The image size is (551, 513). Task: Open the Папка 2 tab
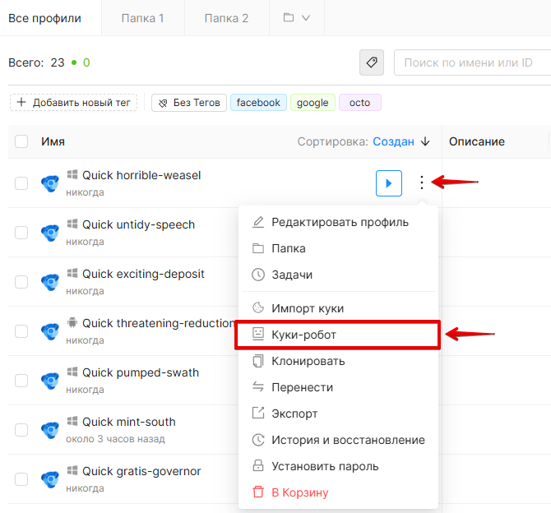tap(226, 18)
